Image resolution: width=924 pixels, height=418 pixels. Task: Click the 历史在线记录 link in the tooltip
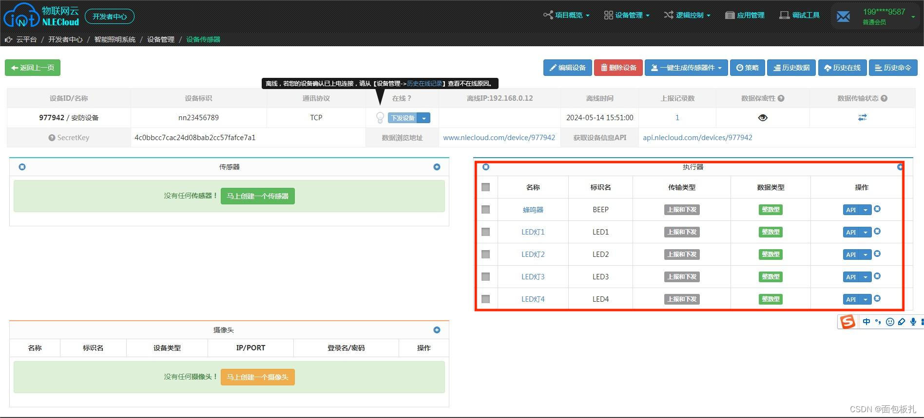[424, 84]
